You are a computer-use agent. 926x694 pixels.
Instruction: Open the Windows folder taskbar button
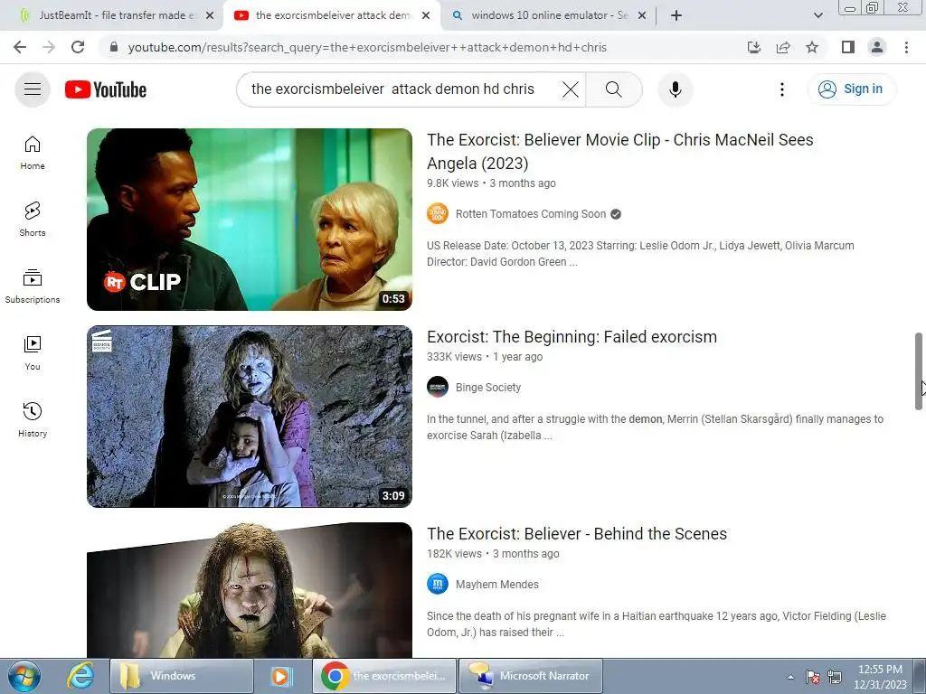(182, 676)
